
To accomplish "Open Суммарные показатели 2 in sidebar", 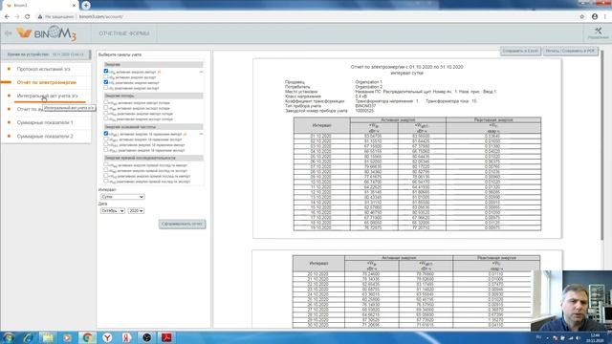I will point(45,136).
